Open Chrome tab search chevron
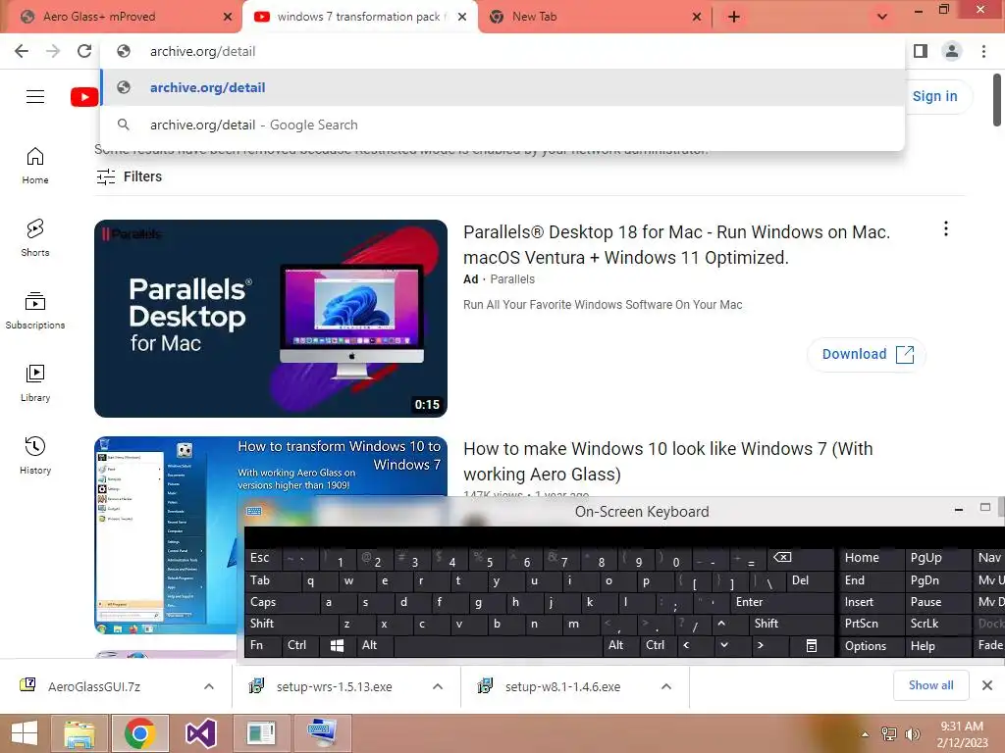1005x753 pixels. pos(882,17)
